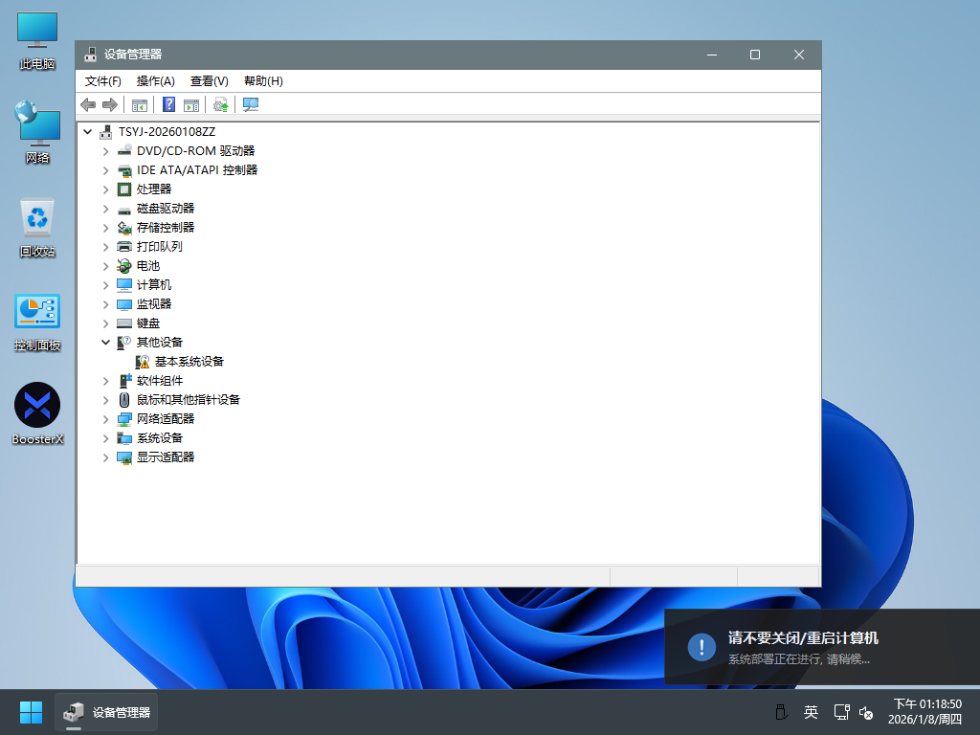The image size is (980, 735).
Task: Click the show/hide console tree icon
Action: (x=140, y=104)
